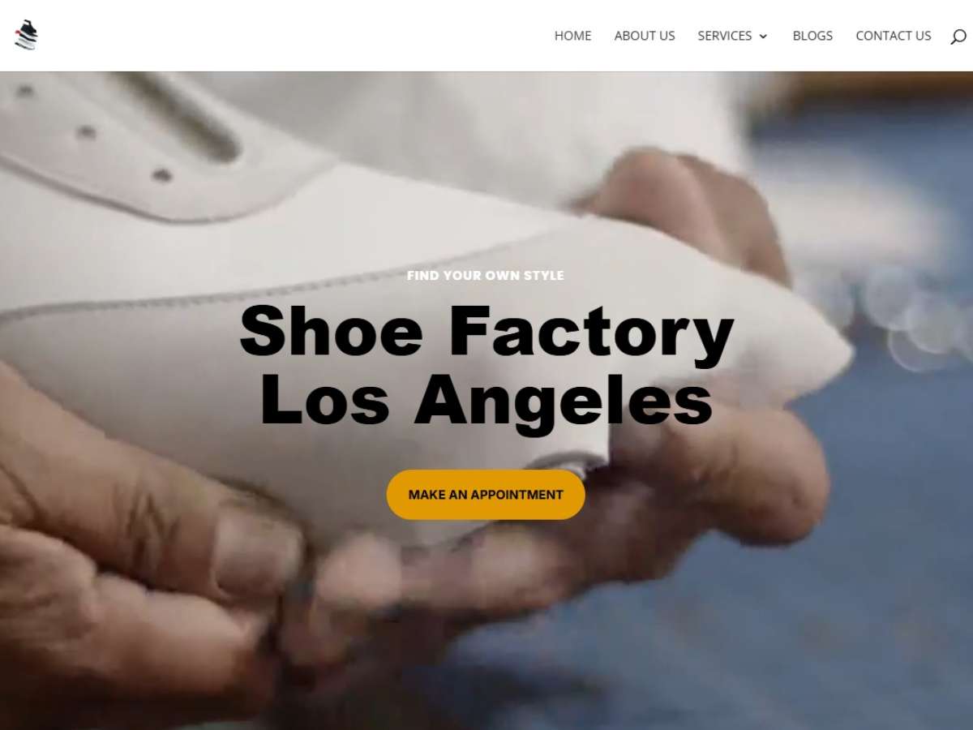Screen dimensions: 973x730
Task: Click the FIND YOUR OWN STYLE tagline
Action: point(486,275)
